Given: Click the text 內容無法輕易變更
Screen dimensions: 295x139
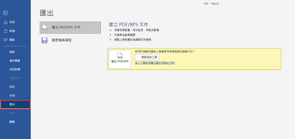Looking at the screenshot, I should pyautogui.click(x=125, y=35).
